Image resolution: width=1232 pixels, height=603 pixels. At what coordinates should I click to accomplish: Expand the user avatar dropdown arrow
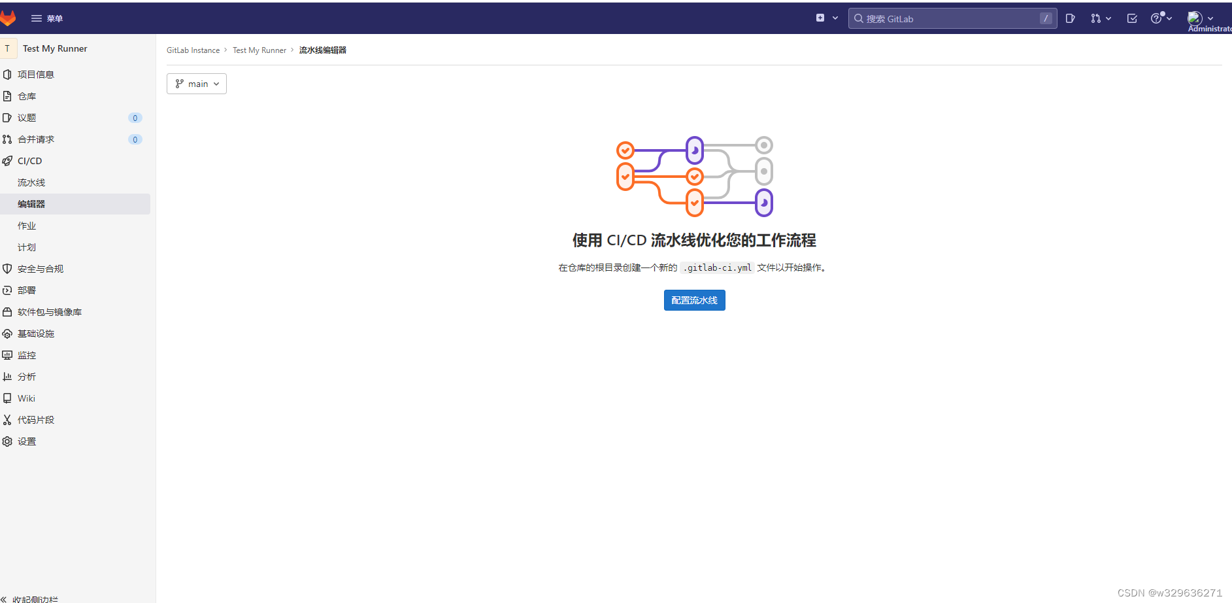[x=1210, y=18]
